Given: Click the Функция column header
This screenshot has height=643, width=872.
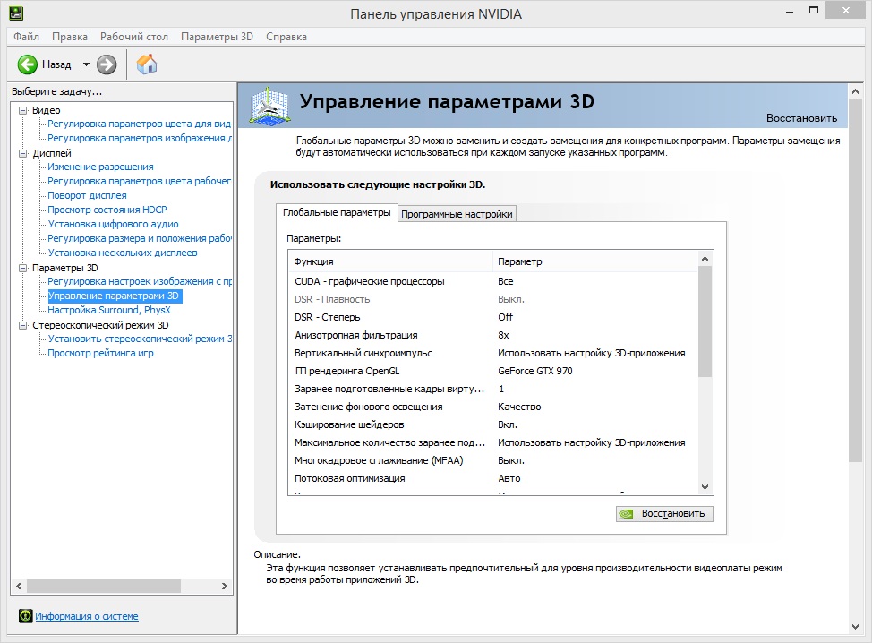Looking at the screenshot, I should [390, 261].
